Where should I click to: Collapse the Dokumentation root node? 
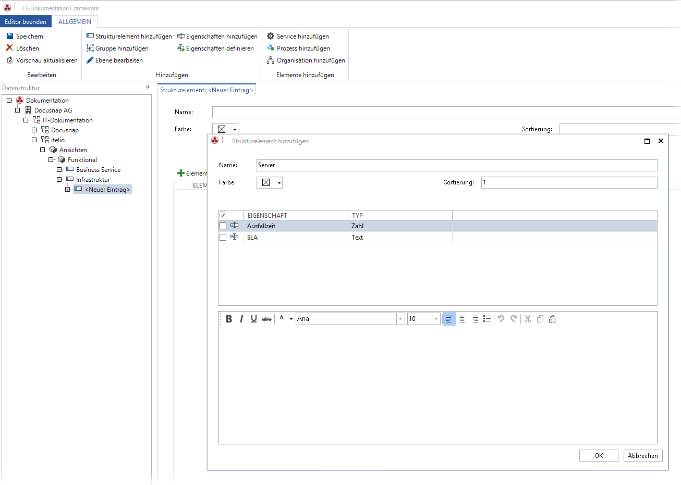pos(9,100)
